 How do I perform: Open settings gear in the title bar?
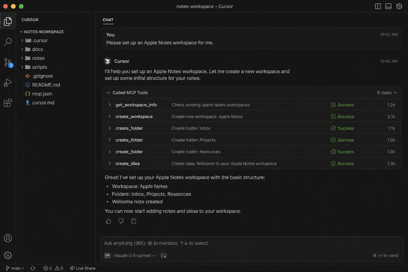click(399, 6)
